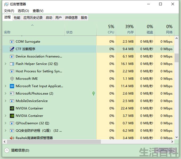Click the 22.4 MB NVIDIA Container icon

(12, 108)
